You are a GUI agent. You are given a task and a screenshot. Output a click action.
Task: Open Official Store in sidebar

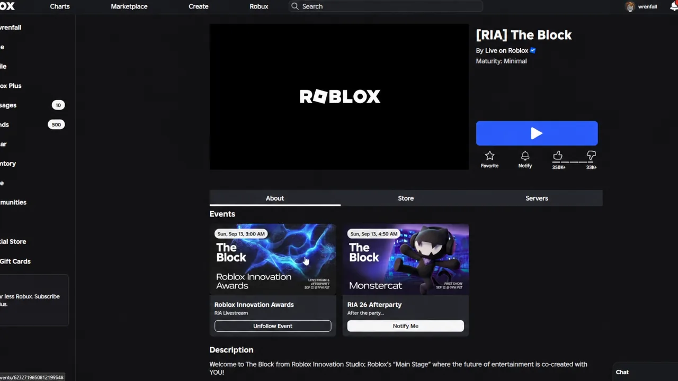pyautogui.click(x=13, y=241)
